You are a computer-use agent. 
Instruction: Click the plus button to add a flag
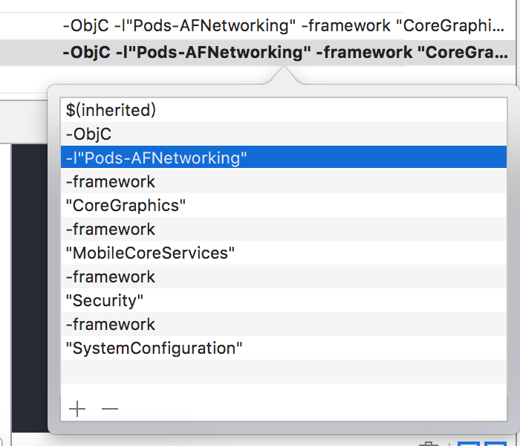pos(77,409)
